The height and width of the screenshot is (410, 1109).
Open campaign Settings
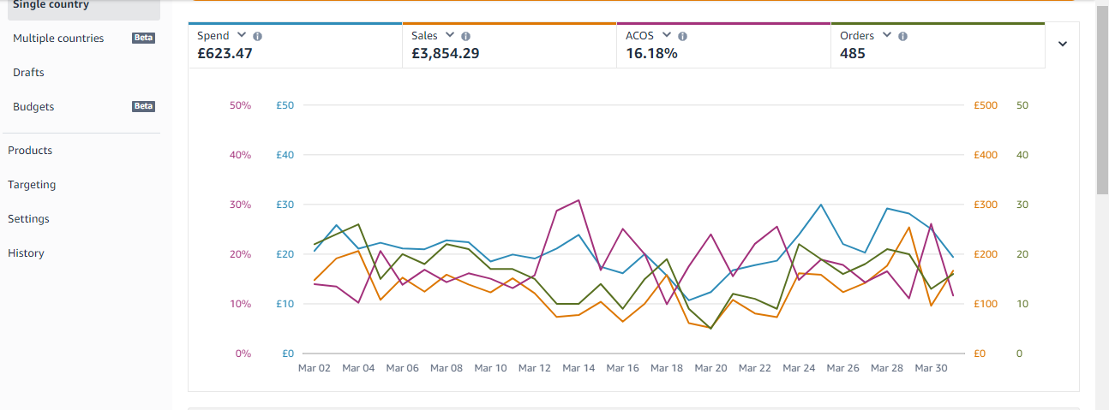28,219
